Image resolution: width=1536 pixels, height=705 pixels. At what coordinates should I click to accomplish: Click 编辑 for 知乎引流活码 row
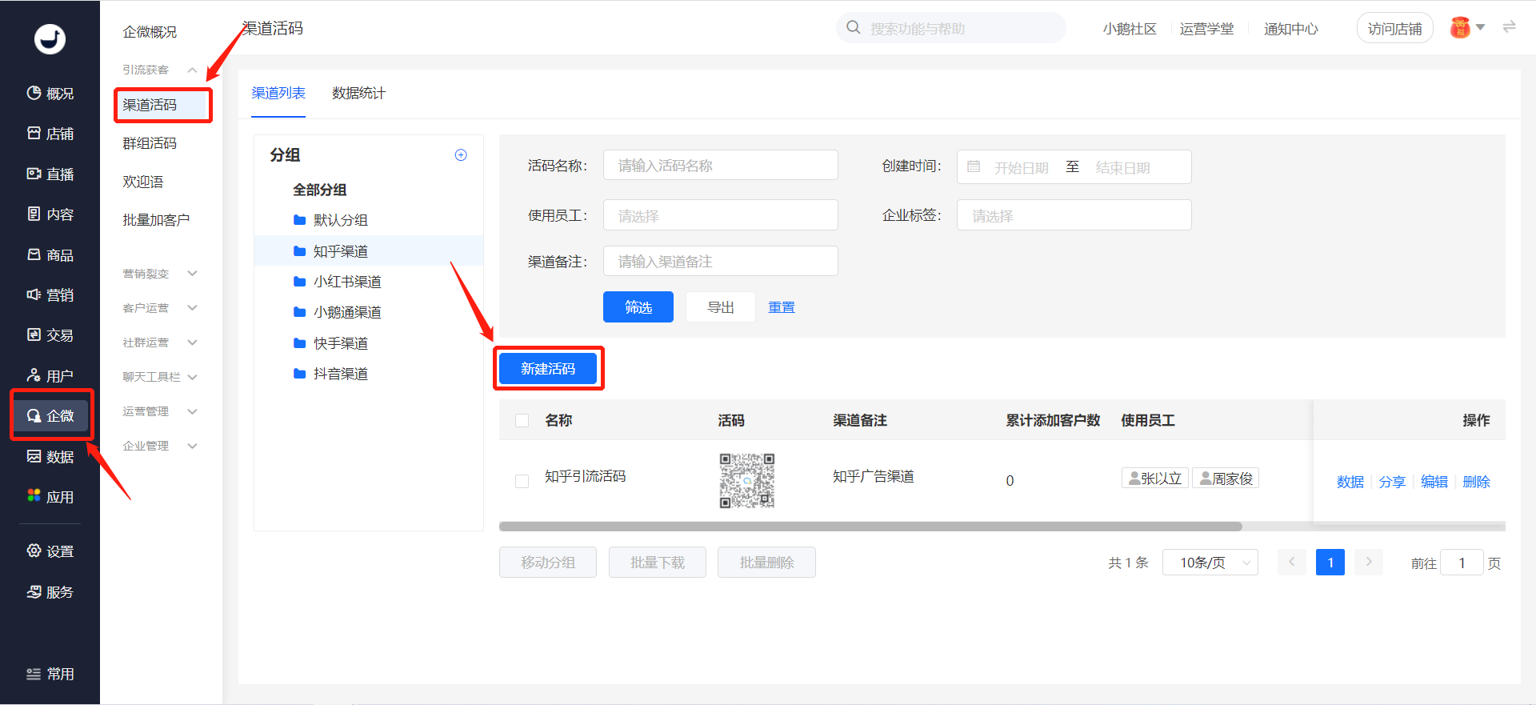(x=1434, y=482)
